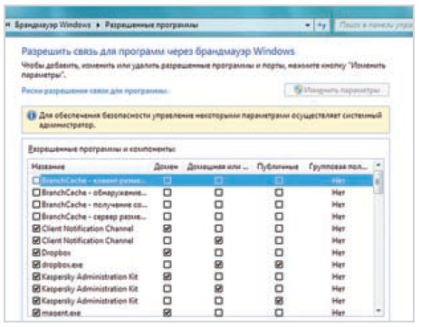Click Нет value in BranchCache - обнаружение row

click(x=338, y=192)
